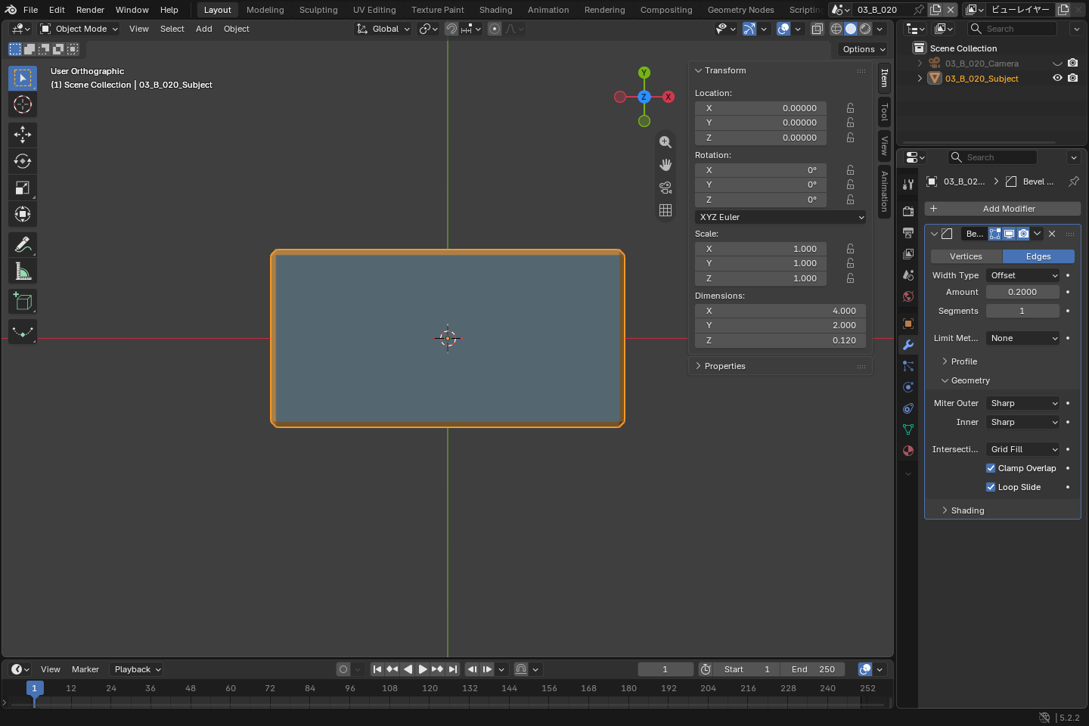Click the Add Modifier button
This screenshot has height=726, width=1089.
click(x=1003, y=209)
